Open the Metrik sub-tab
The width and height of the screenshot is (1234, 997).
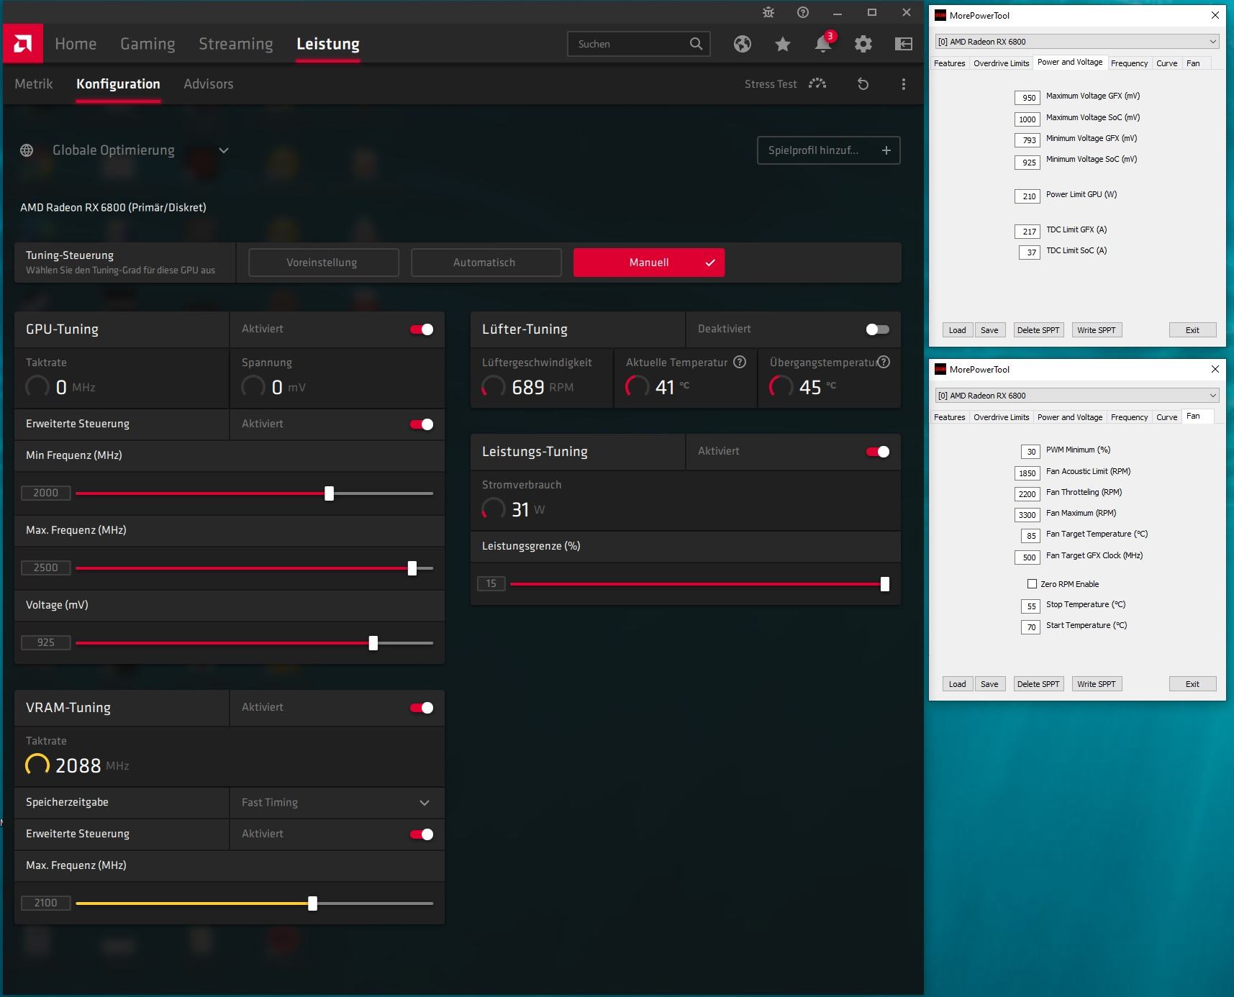point(34,84)
